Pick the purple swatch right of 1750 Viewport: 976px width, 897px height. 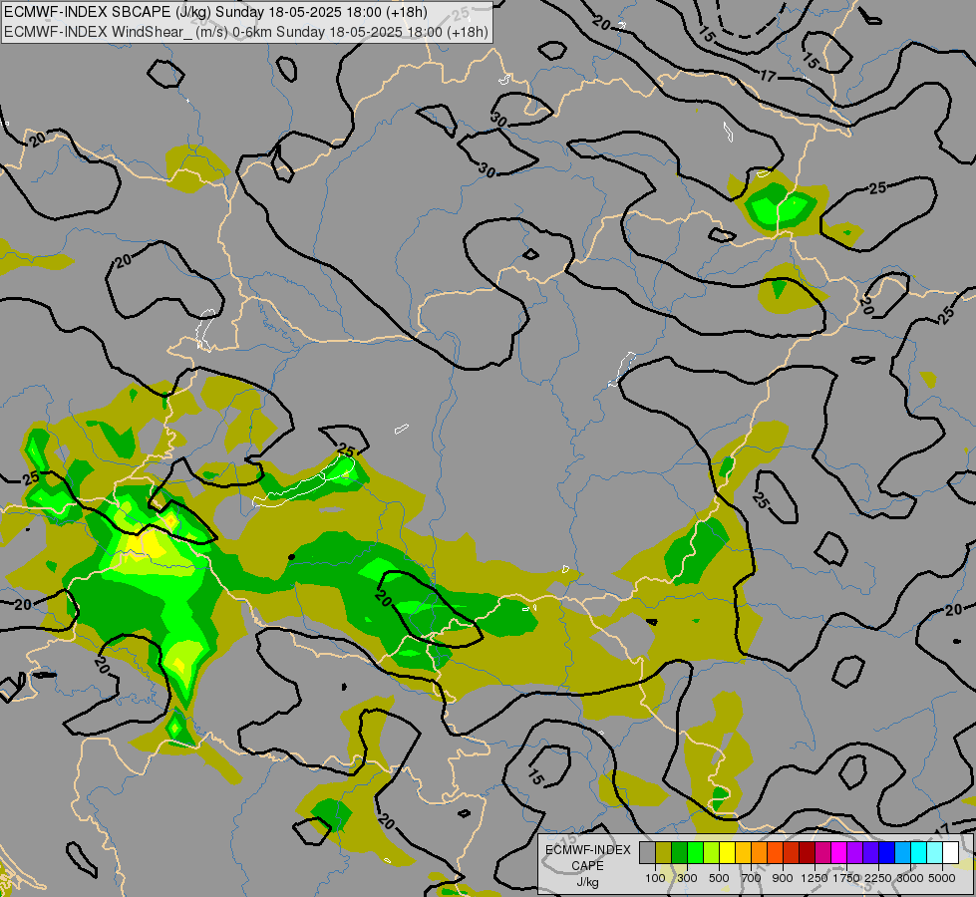pos(855,852)
